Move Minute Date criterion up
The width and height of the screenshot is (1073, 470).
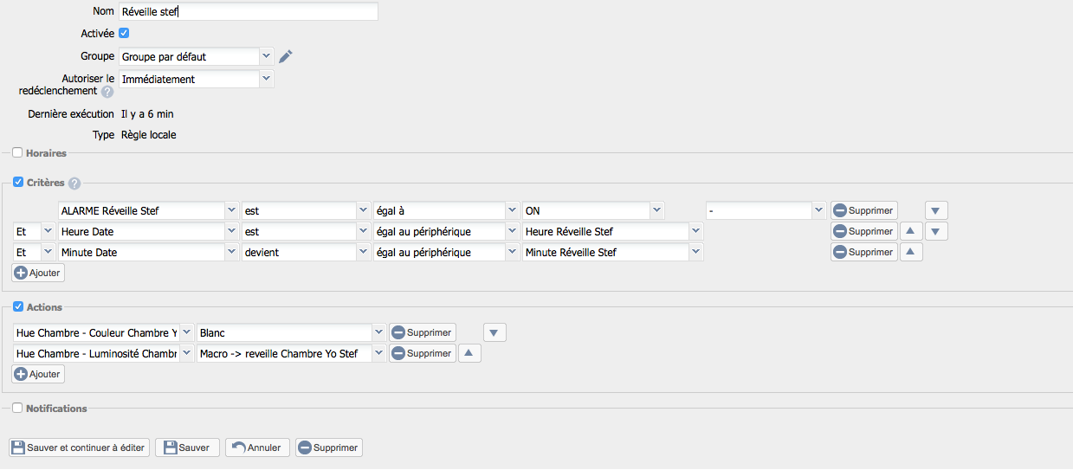click(911, 252)
